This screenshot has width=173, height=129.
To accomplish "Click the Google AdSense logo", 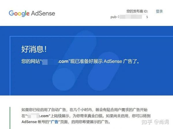I will coord(32,14).
